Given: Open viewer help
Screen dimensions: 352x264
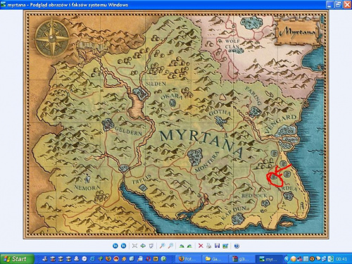Looking at the screenshot, I should 237,246.
